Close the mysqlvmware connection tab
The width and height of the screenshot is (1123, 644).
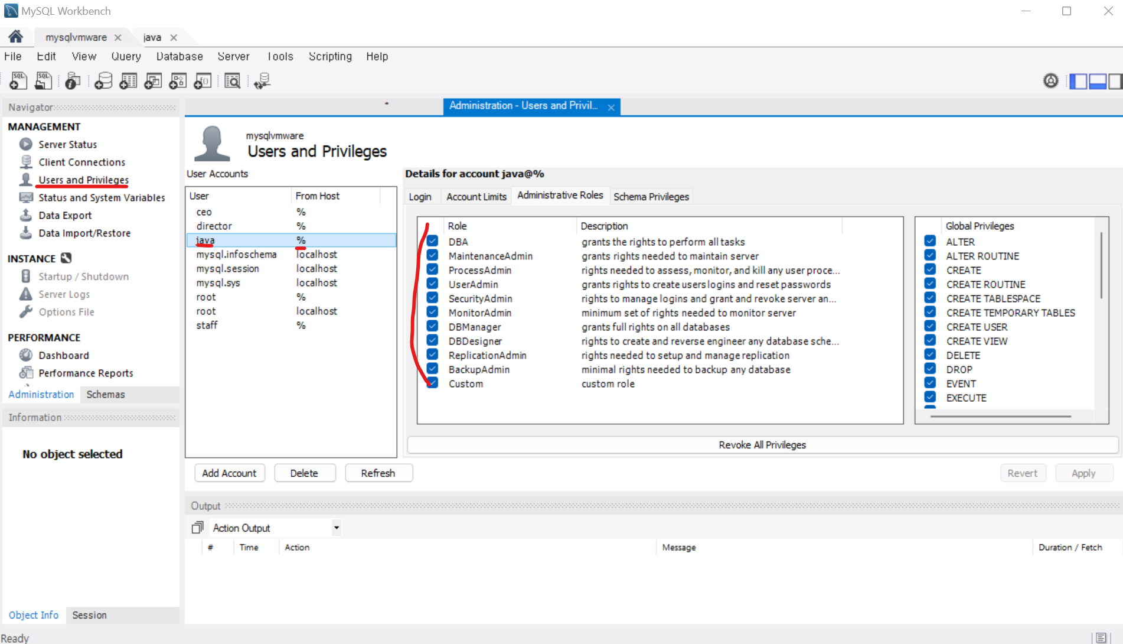pos(118,37)
